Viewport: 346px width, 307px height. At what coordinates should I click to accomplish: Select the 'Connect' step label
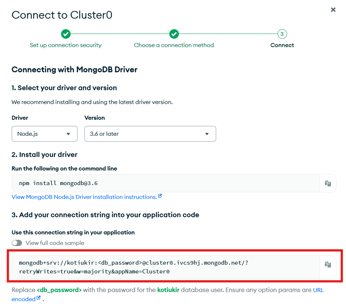pos(282,45)
